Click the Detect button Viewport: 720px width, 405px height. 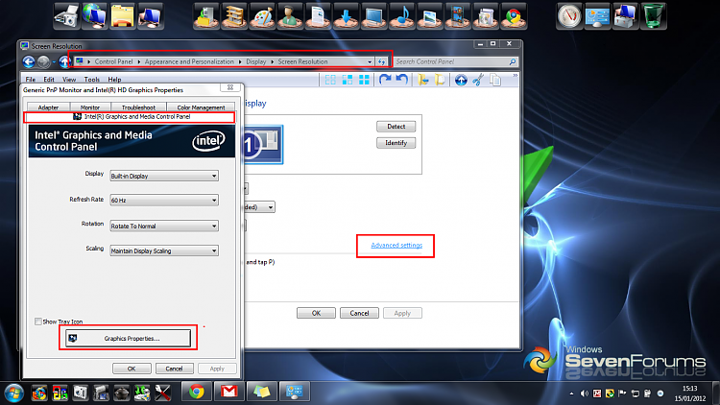[396, 127]
